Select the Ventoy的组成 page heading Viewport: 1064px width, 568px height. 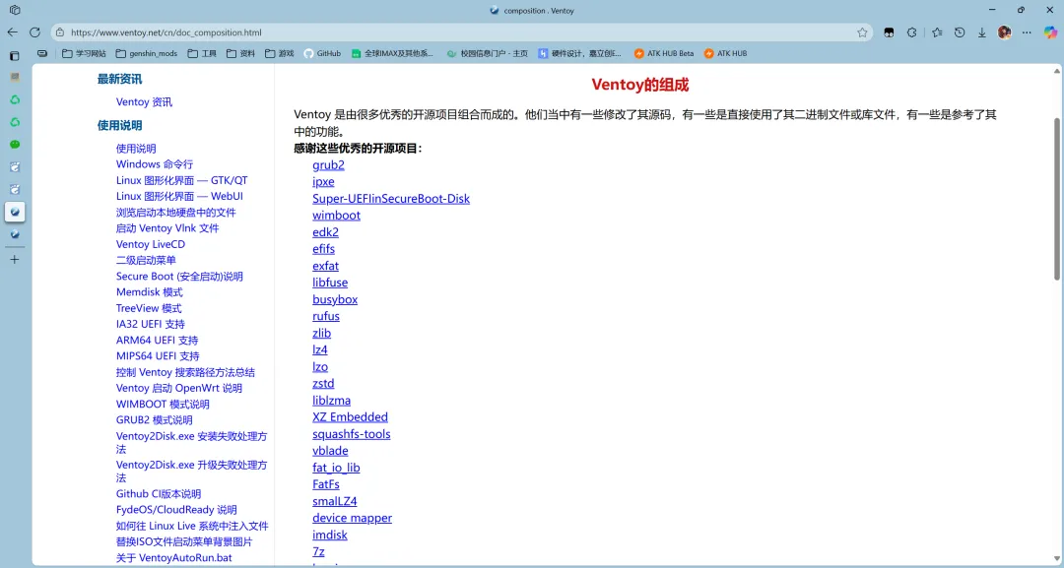coord(640,85)
